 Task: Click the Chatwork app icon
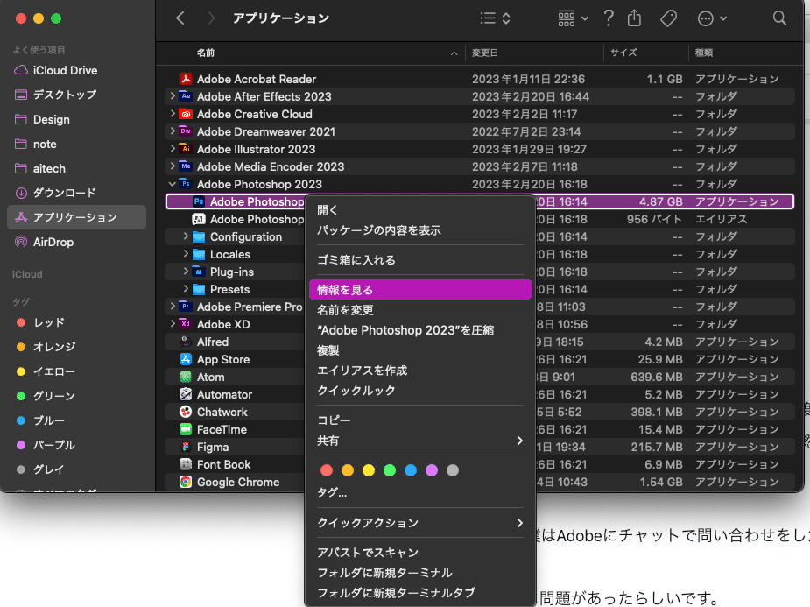(x=186, y=413)
